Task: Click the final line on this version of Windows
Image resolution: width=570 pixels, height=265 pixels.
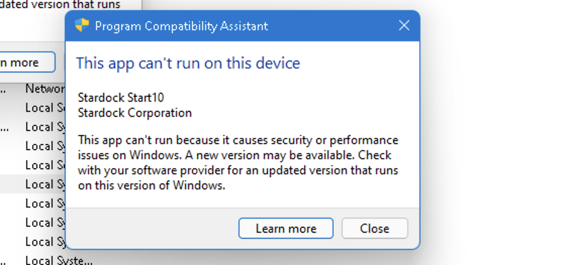Action: 152,185
